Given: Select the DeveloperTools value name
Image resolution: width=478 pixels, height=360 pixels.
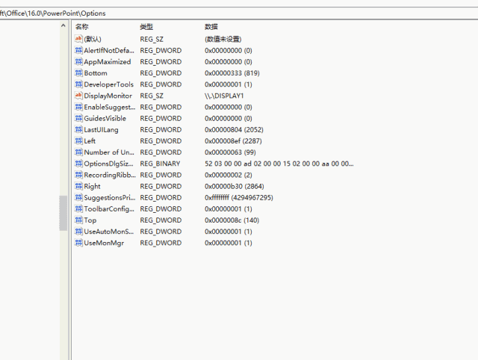Looking at the screenshot, I should click(x=108, y=84).
